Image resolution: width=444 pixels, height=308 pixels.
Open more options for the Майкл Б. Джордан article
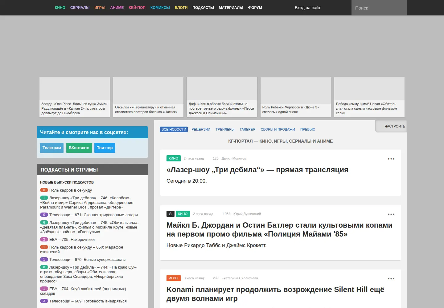coord(391,214)
